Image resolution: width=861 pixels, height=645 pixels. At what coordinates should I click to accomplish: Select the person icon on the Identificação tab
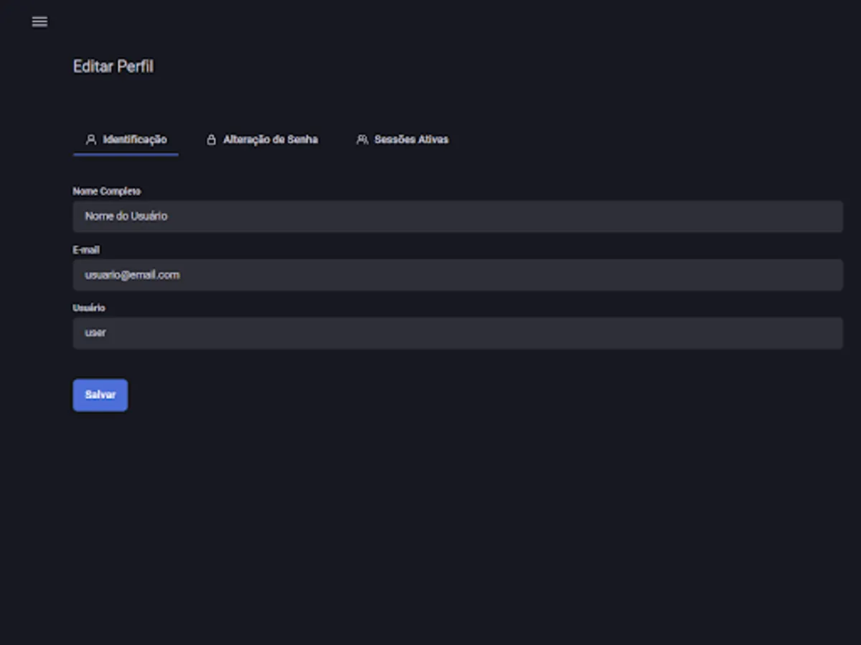point(91,140)
